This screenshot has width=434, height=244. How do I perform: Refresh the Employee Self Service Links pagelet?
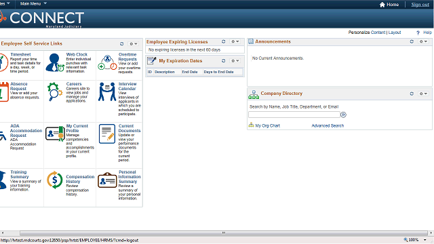[x=121, y=43]
